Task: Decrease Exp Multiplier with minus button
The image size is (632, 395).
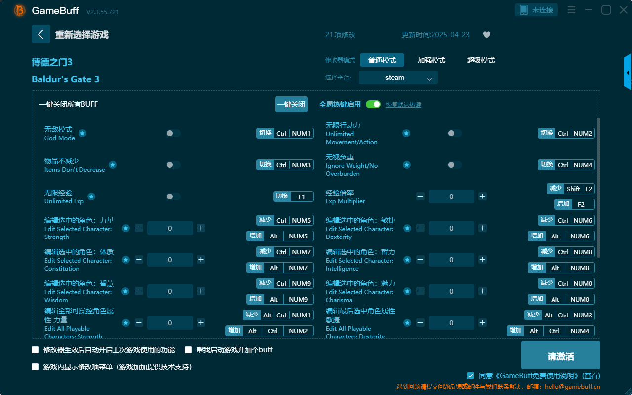Action: pyautogui.click(x=420, y=197)
